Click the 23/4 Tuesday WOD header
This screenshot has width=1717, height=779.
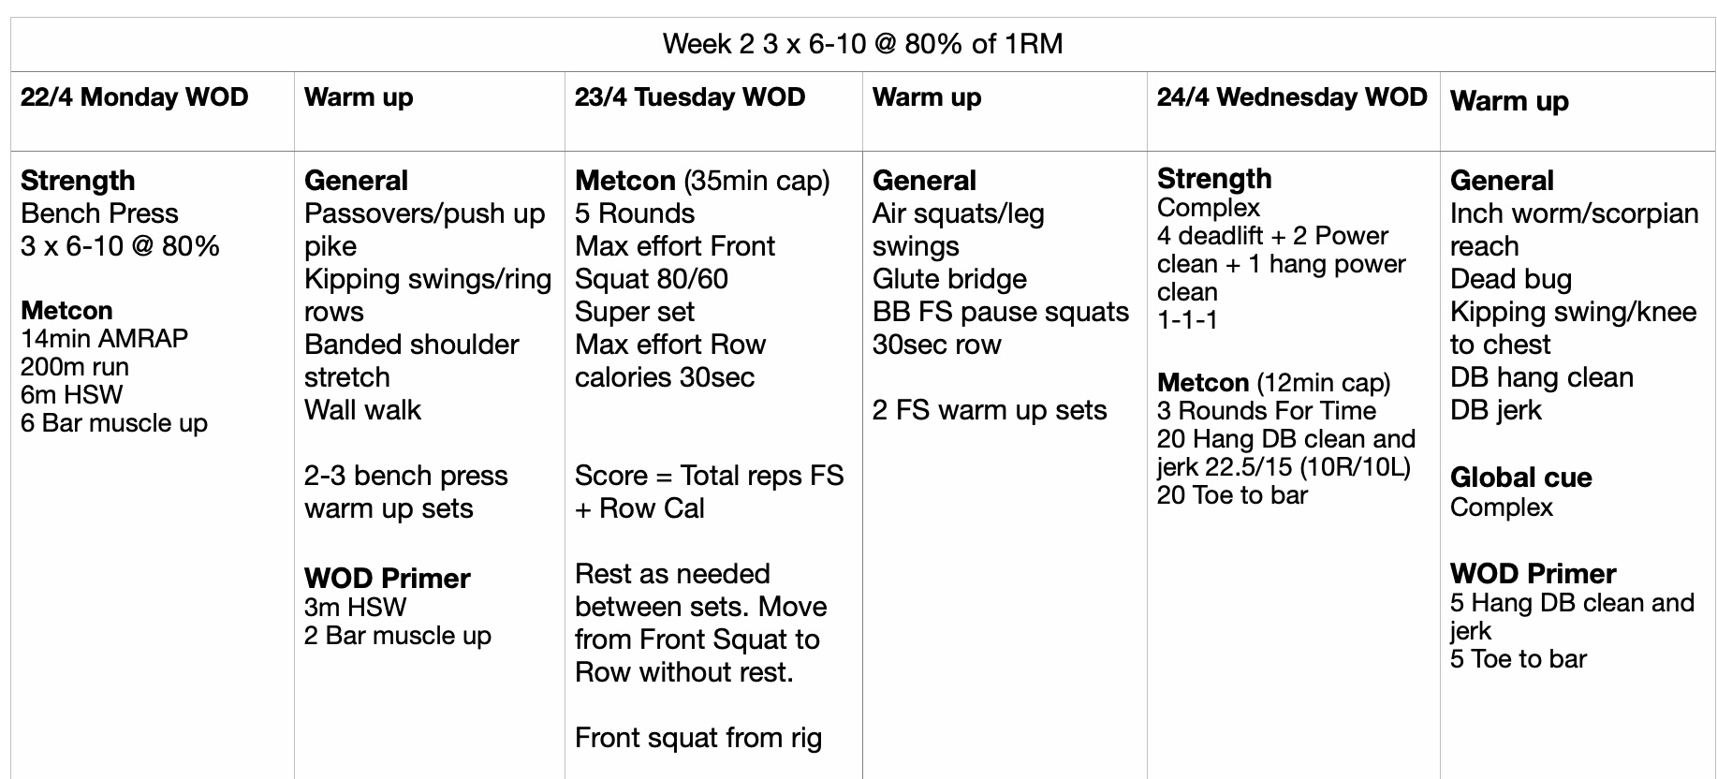690,97
